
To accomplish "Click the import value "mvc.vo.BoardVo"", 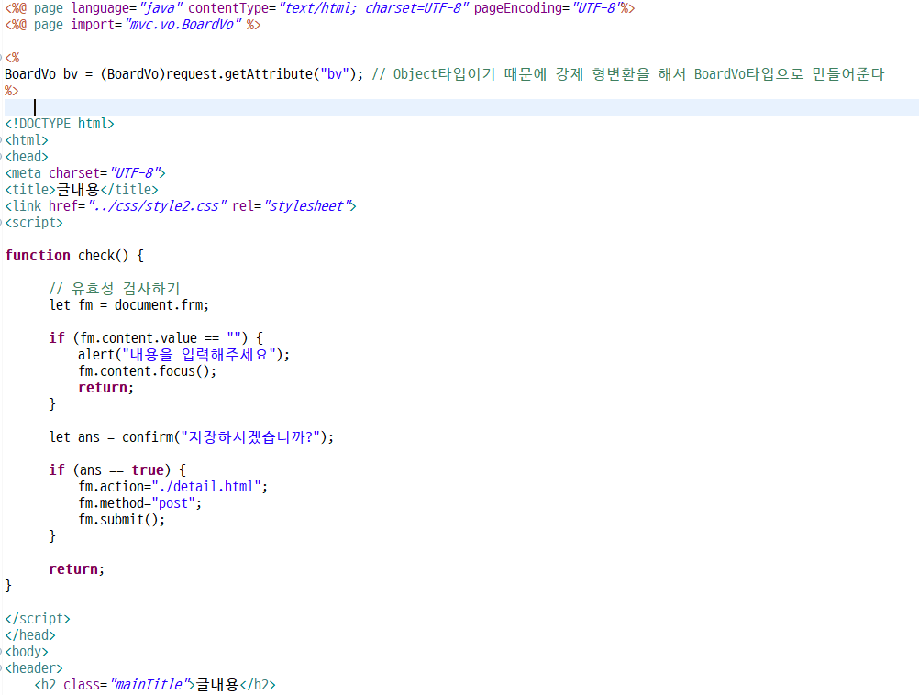I will [183, 25].
